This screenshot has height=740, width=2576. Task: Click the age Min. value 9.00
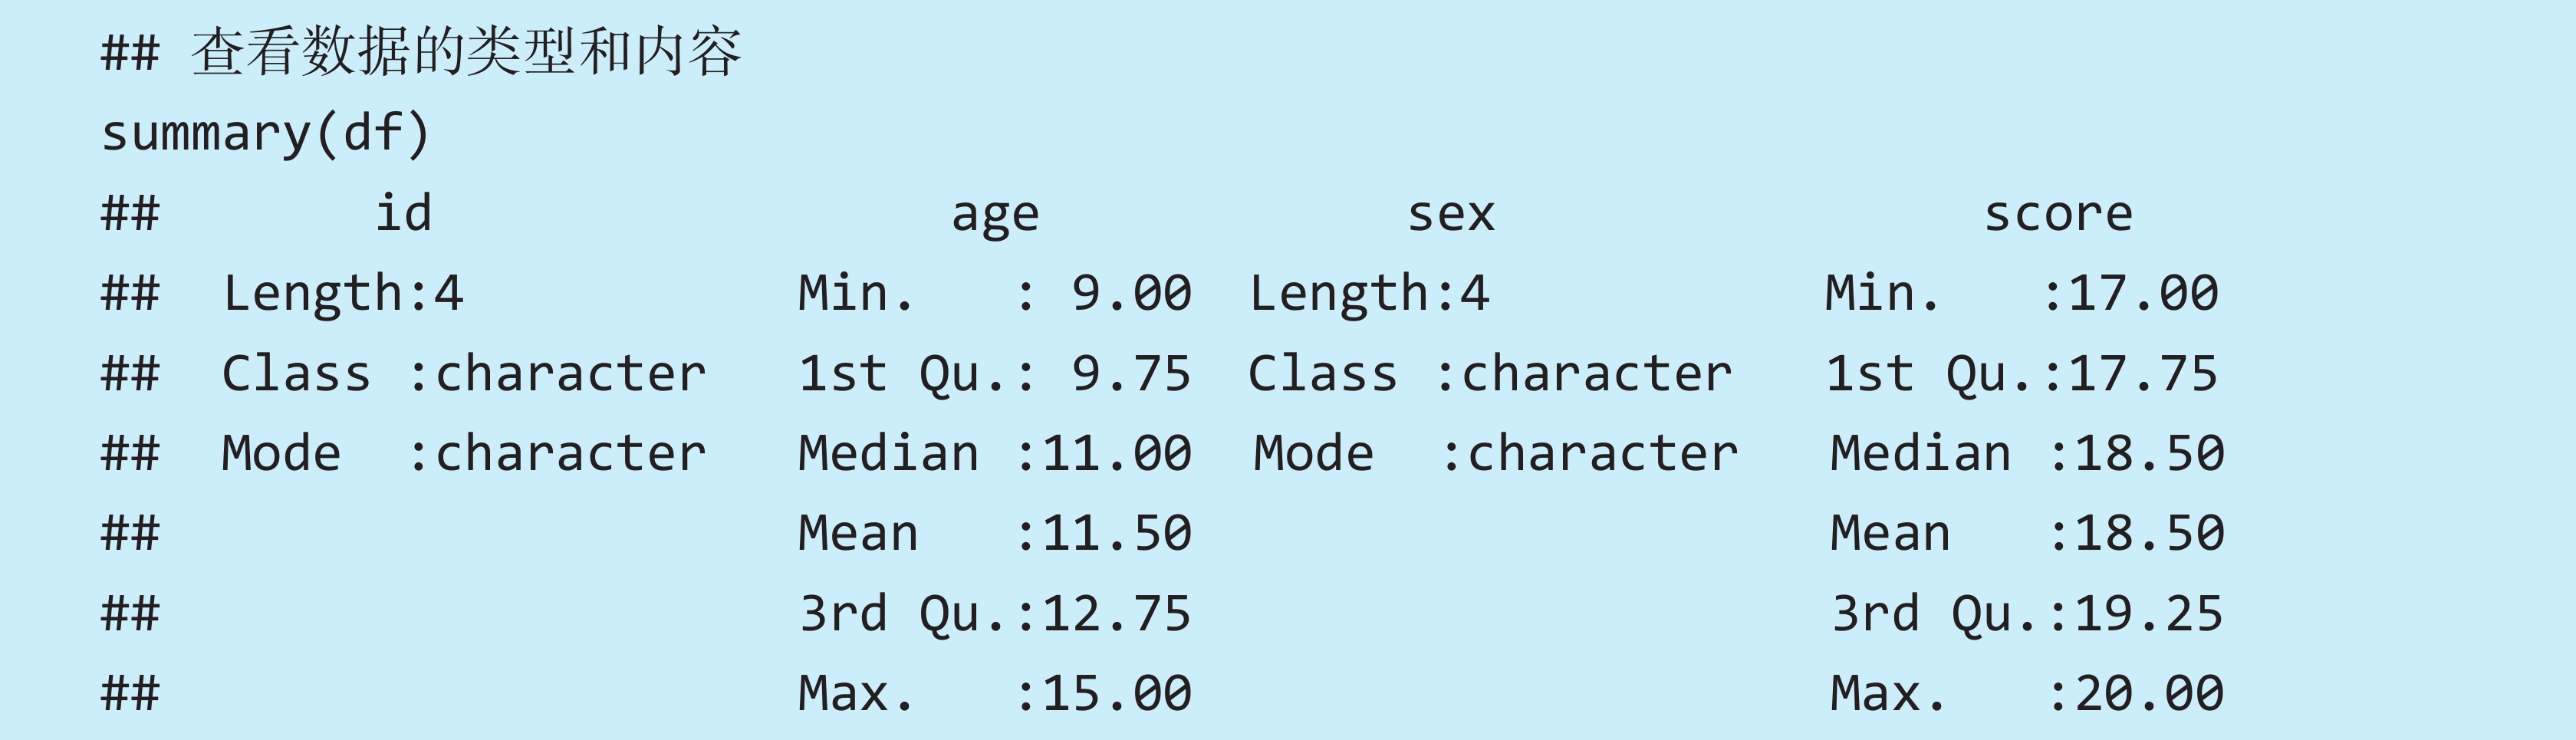[1131, 293]
